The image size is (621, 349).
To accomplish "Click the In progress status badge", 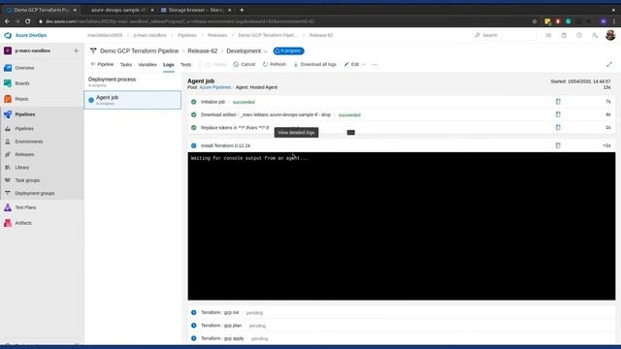I will (x=289, y=51).
